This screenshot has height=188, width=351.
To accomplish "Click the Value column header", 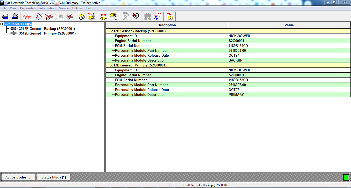I will (289, 25).
